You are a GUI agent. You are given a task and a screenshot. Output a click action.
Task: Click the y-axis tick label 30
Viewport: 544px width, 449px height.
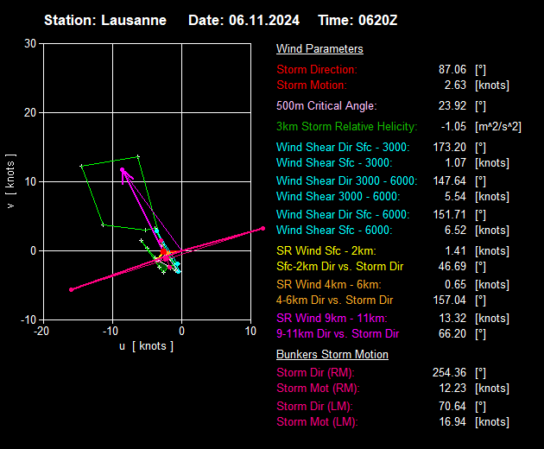click(30, 44)
